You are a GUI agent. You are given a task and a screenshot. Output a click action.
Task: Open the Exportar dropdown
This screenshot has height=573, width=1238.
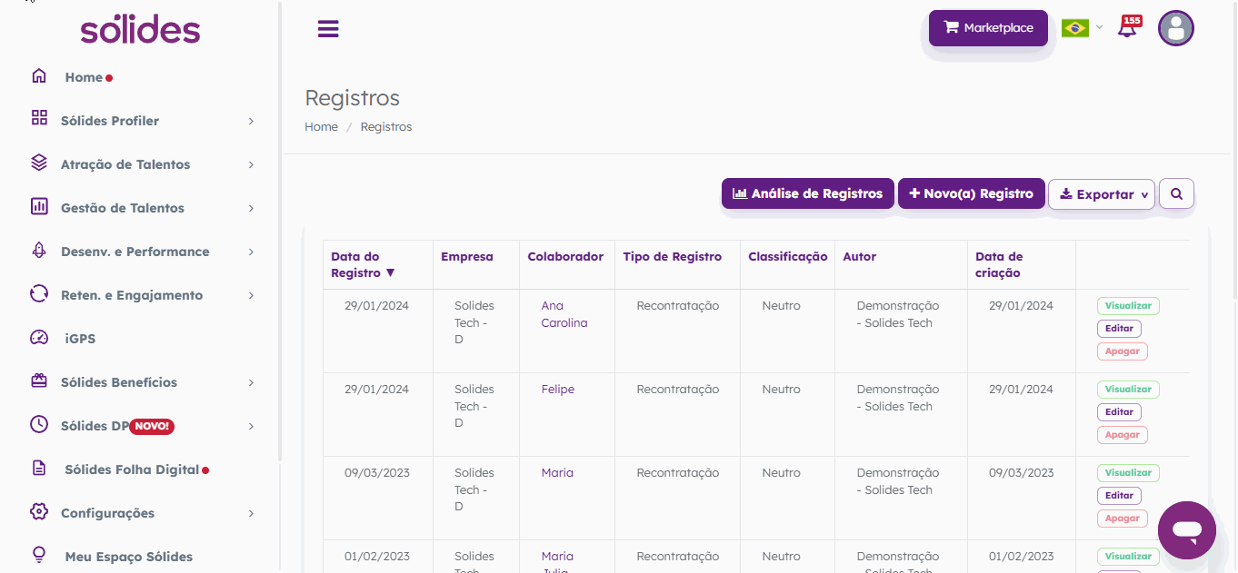pyautogui.click(x=1101, y=194)
